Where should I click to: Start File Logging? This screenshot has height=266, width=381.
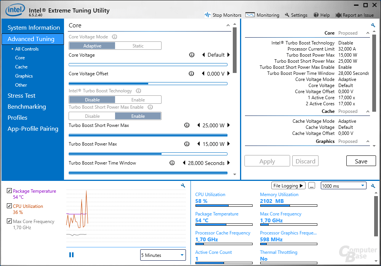[289, 186]
